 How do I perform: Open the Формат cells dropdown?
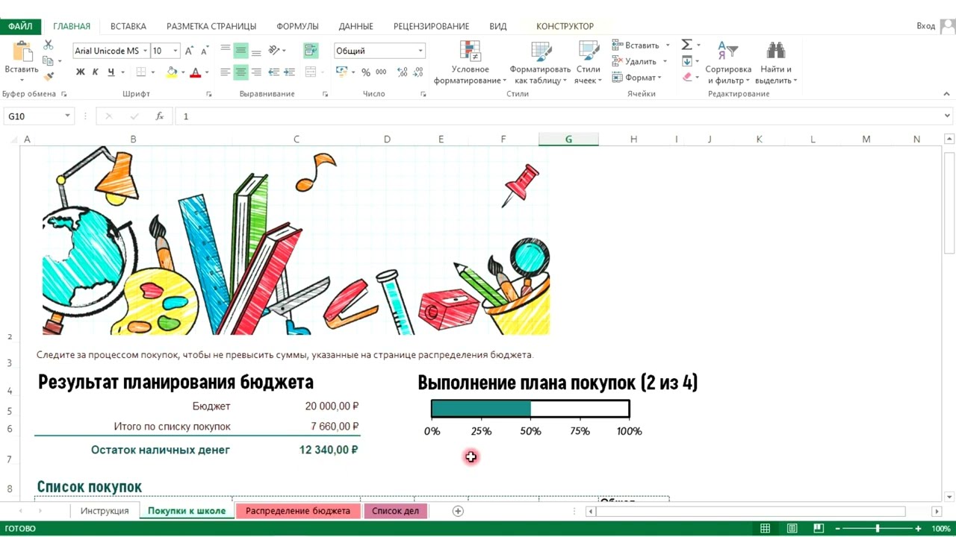[636, 78]
